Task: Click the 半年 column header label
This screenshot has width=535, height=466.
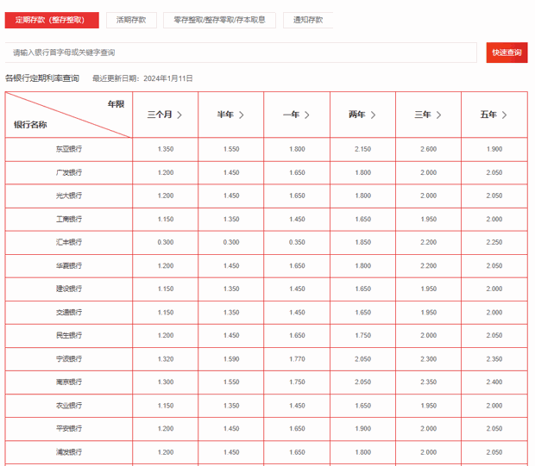Action: tap(225, 115)
